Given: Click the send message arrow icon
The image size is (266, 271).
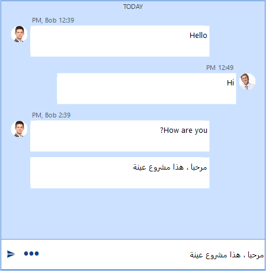Looking at the screenshot, I should 11,254.
